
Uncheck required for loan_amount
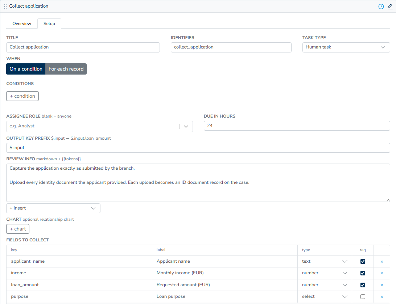tap(363, 285)
